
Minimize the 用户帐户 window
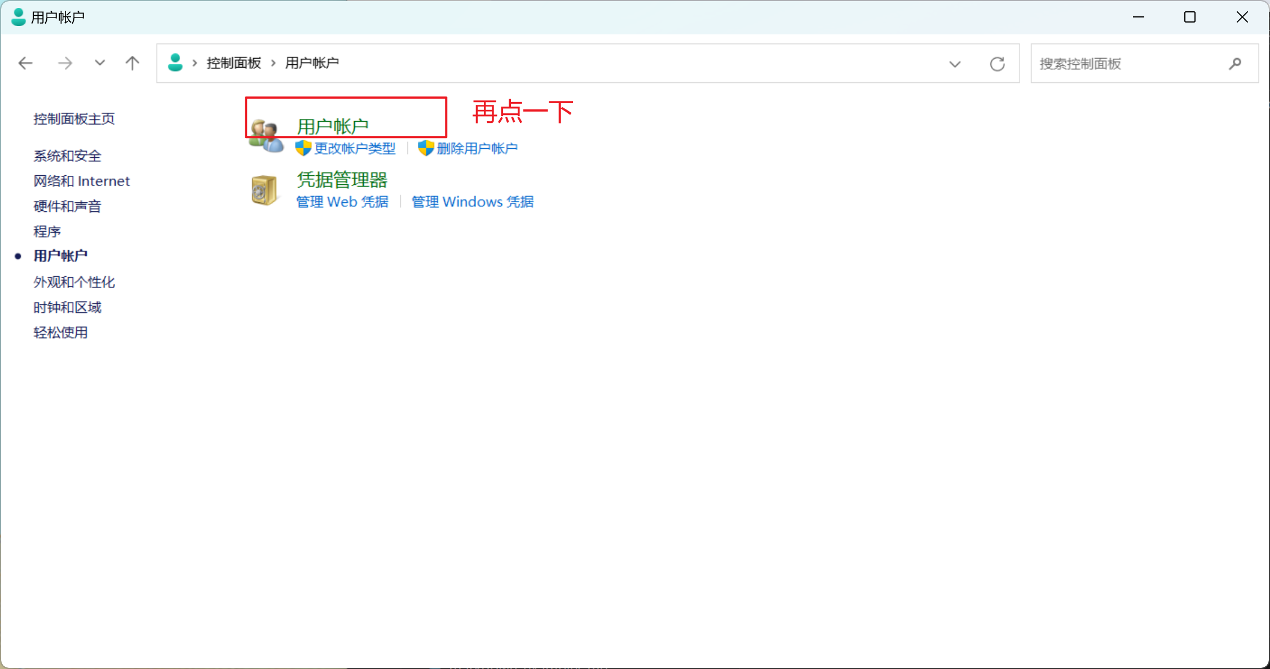click(x=1139, y=17)
